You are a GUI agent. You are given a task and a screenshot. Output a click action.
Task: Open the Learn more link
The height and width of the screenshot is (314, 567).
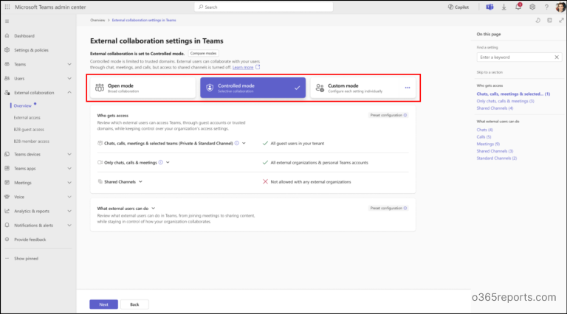(243, 68)
